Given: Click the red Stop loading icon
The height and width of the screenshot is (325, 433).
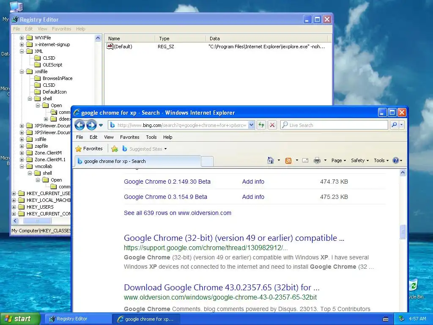Looking at the screenshot, I should pyautogui.click(x=272, y=125).
